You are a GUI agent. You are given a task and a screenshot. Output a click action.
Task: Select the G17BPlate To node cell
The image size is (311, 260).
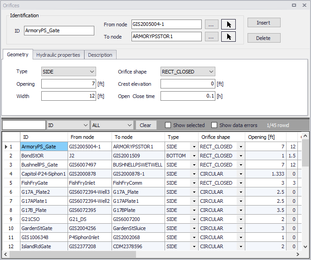138,210
